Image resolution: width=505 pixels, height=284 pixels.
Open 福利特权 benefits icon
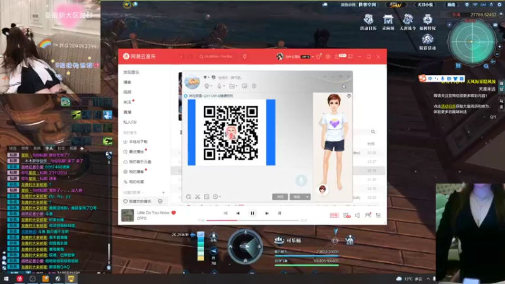pos(427,22)
